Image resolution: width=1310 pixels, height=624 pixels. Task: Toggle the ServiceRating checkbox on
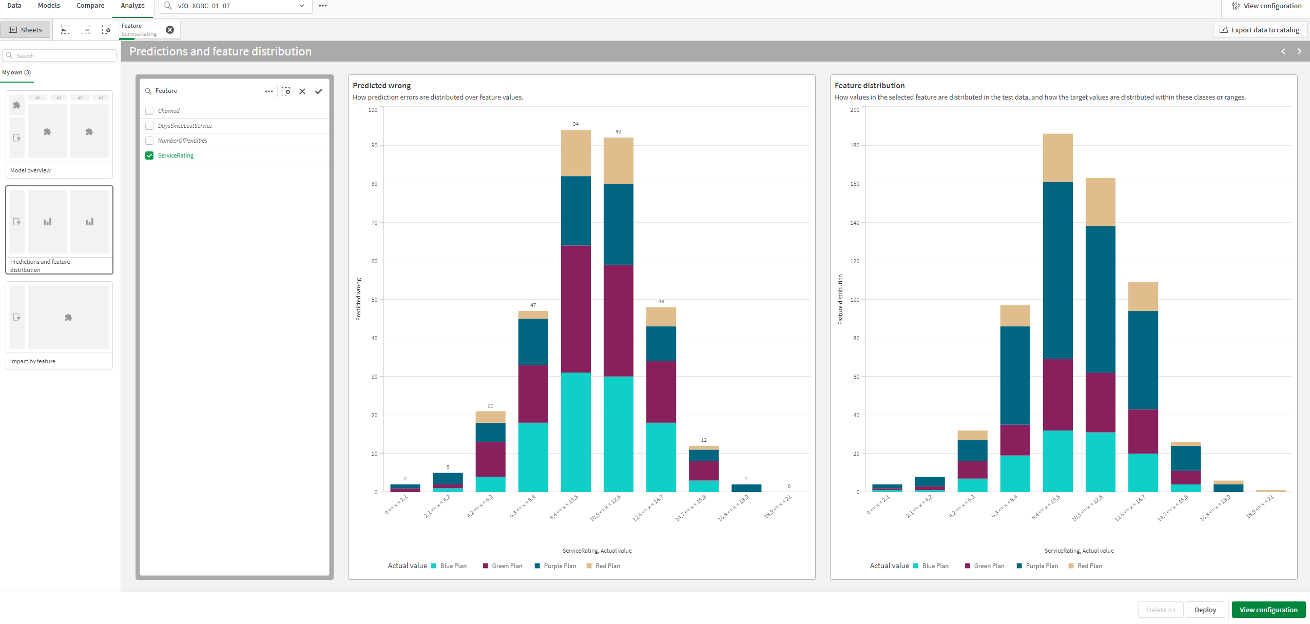pos(149,155)
